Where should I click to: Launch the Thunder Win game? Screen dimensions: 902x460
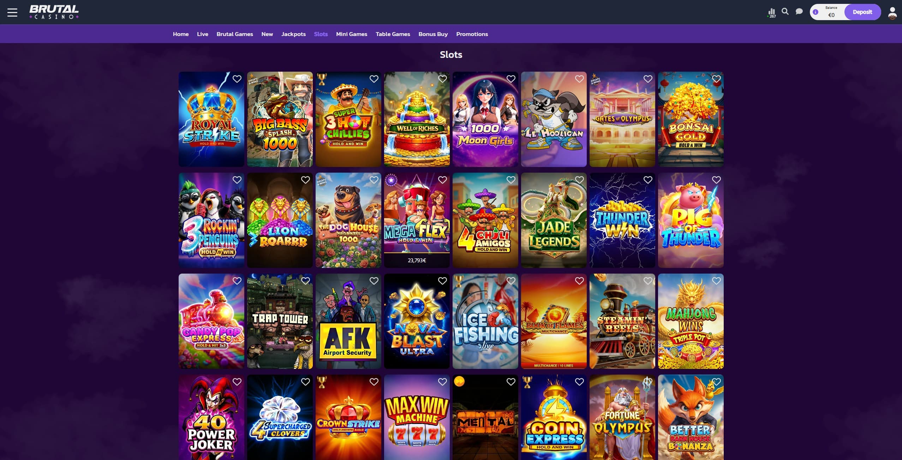tap(622, 220)
